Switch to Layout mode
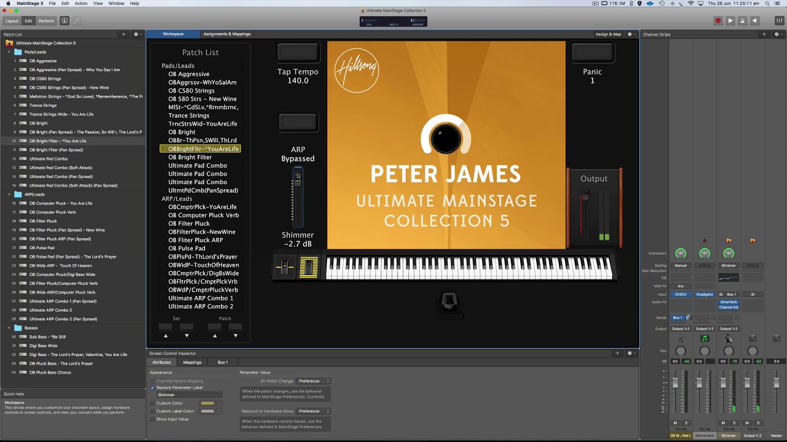The image size is (787, 442). click(x=12, y=21)
